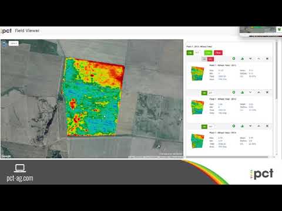Click the green toggle under the panel title

(190, 53)
